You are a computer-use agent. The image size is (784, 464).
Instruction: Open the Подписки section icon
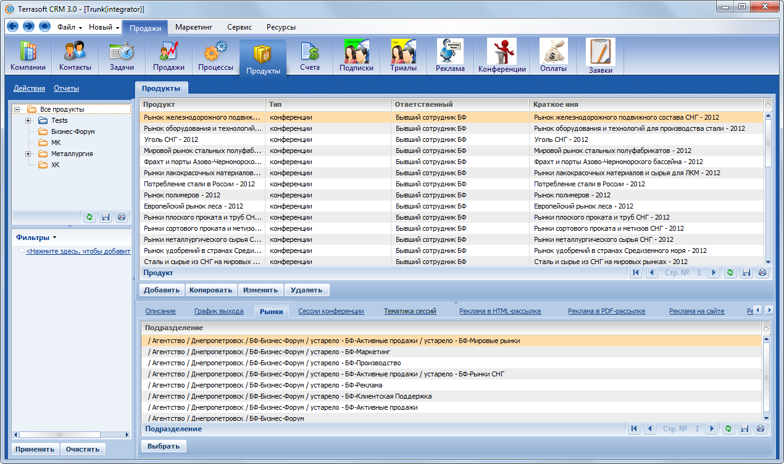tap(357, 57)
